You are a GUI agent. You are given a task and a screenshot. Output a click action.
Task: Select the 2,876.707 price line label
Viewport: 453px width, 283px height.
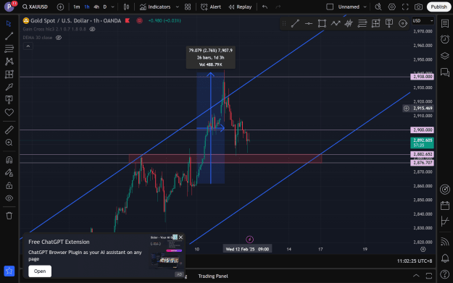(x=422, y=163)
